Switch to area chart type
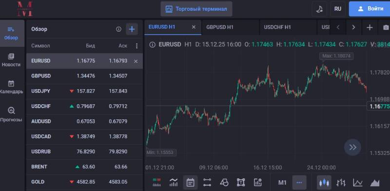 (375, 183)
